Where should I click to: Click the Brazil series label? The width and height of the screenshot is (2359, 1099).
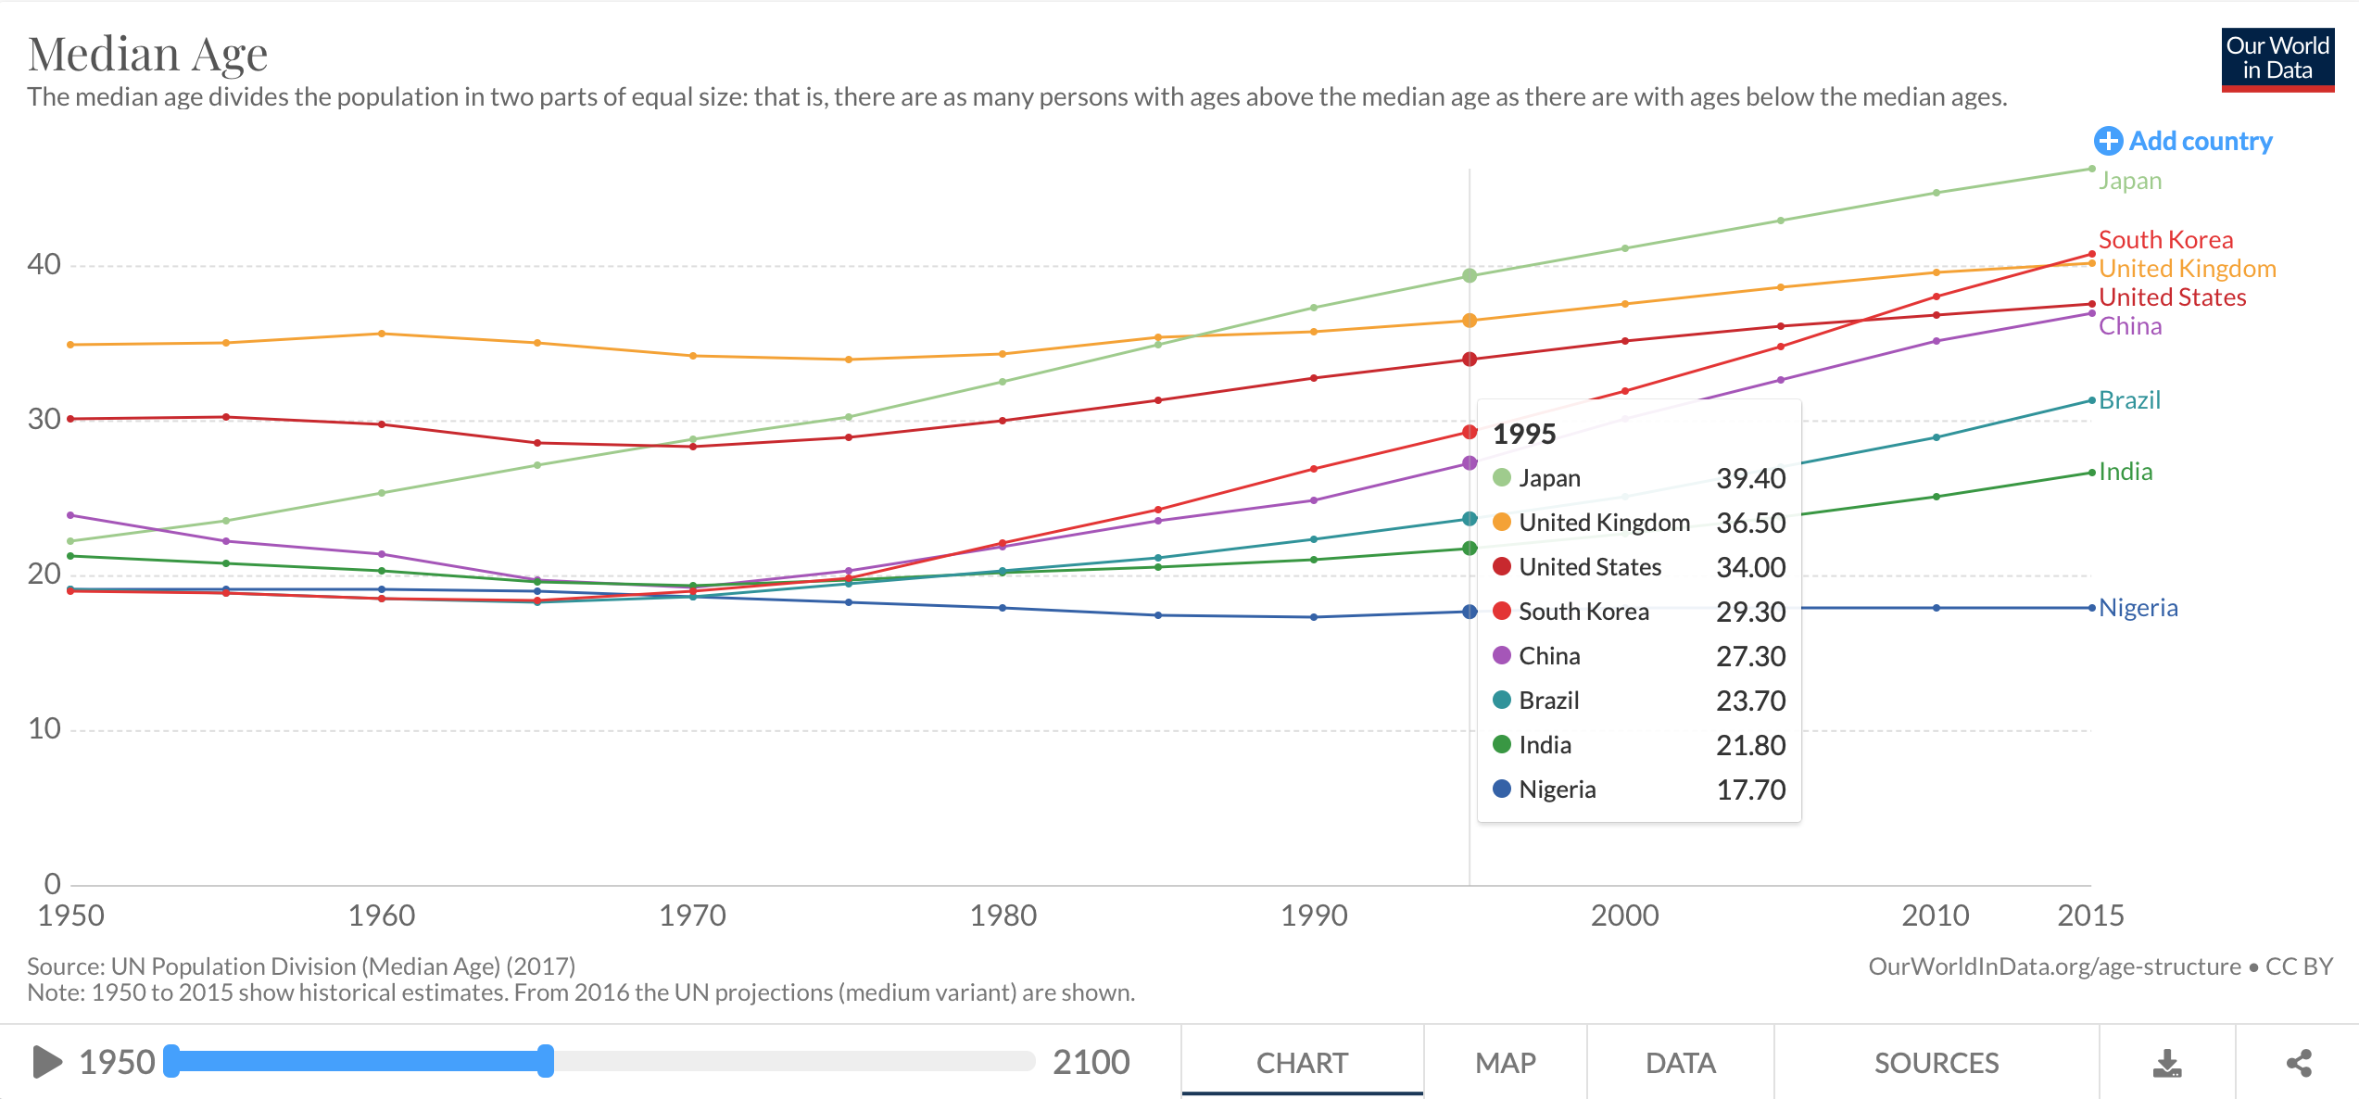pos(2129,400)
